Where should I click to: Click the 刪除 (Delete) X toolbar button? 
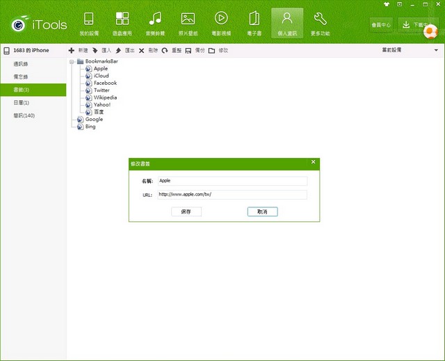click(147, 51)
